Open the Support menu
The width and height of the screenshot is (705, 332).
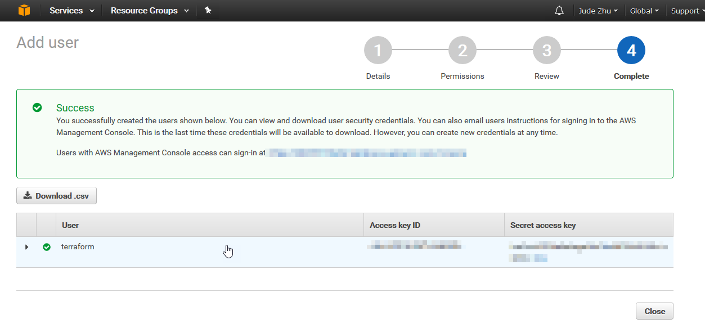tap(685, 11)
